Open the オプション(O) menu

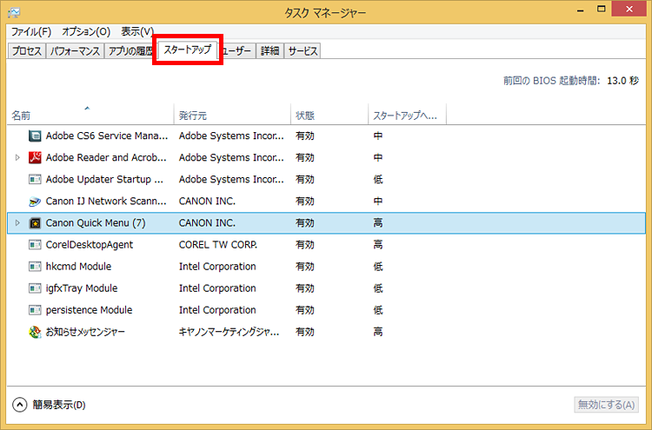click(x=86, y=31)
